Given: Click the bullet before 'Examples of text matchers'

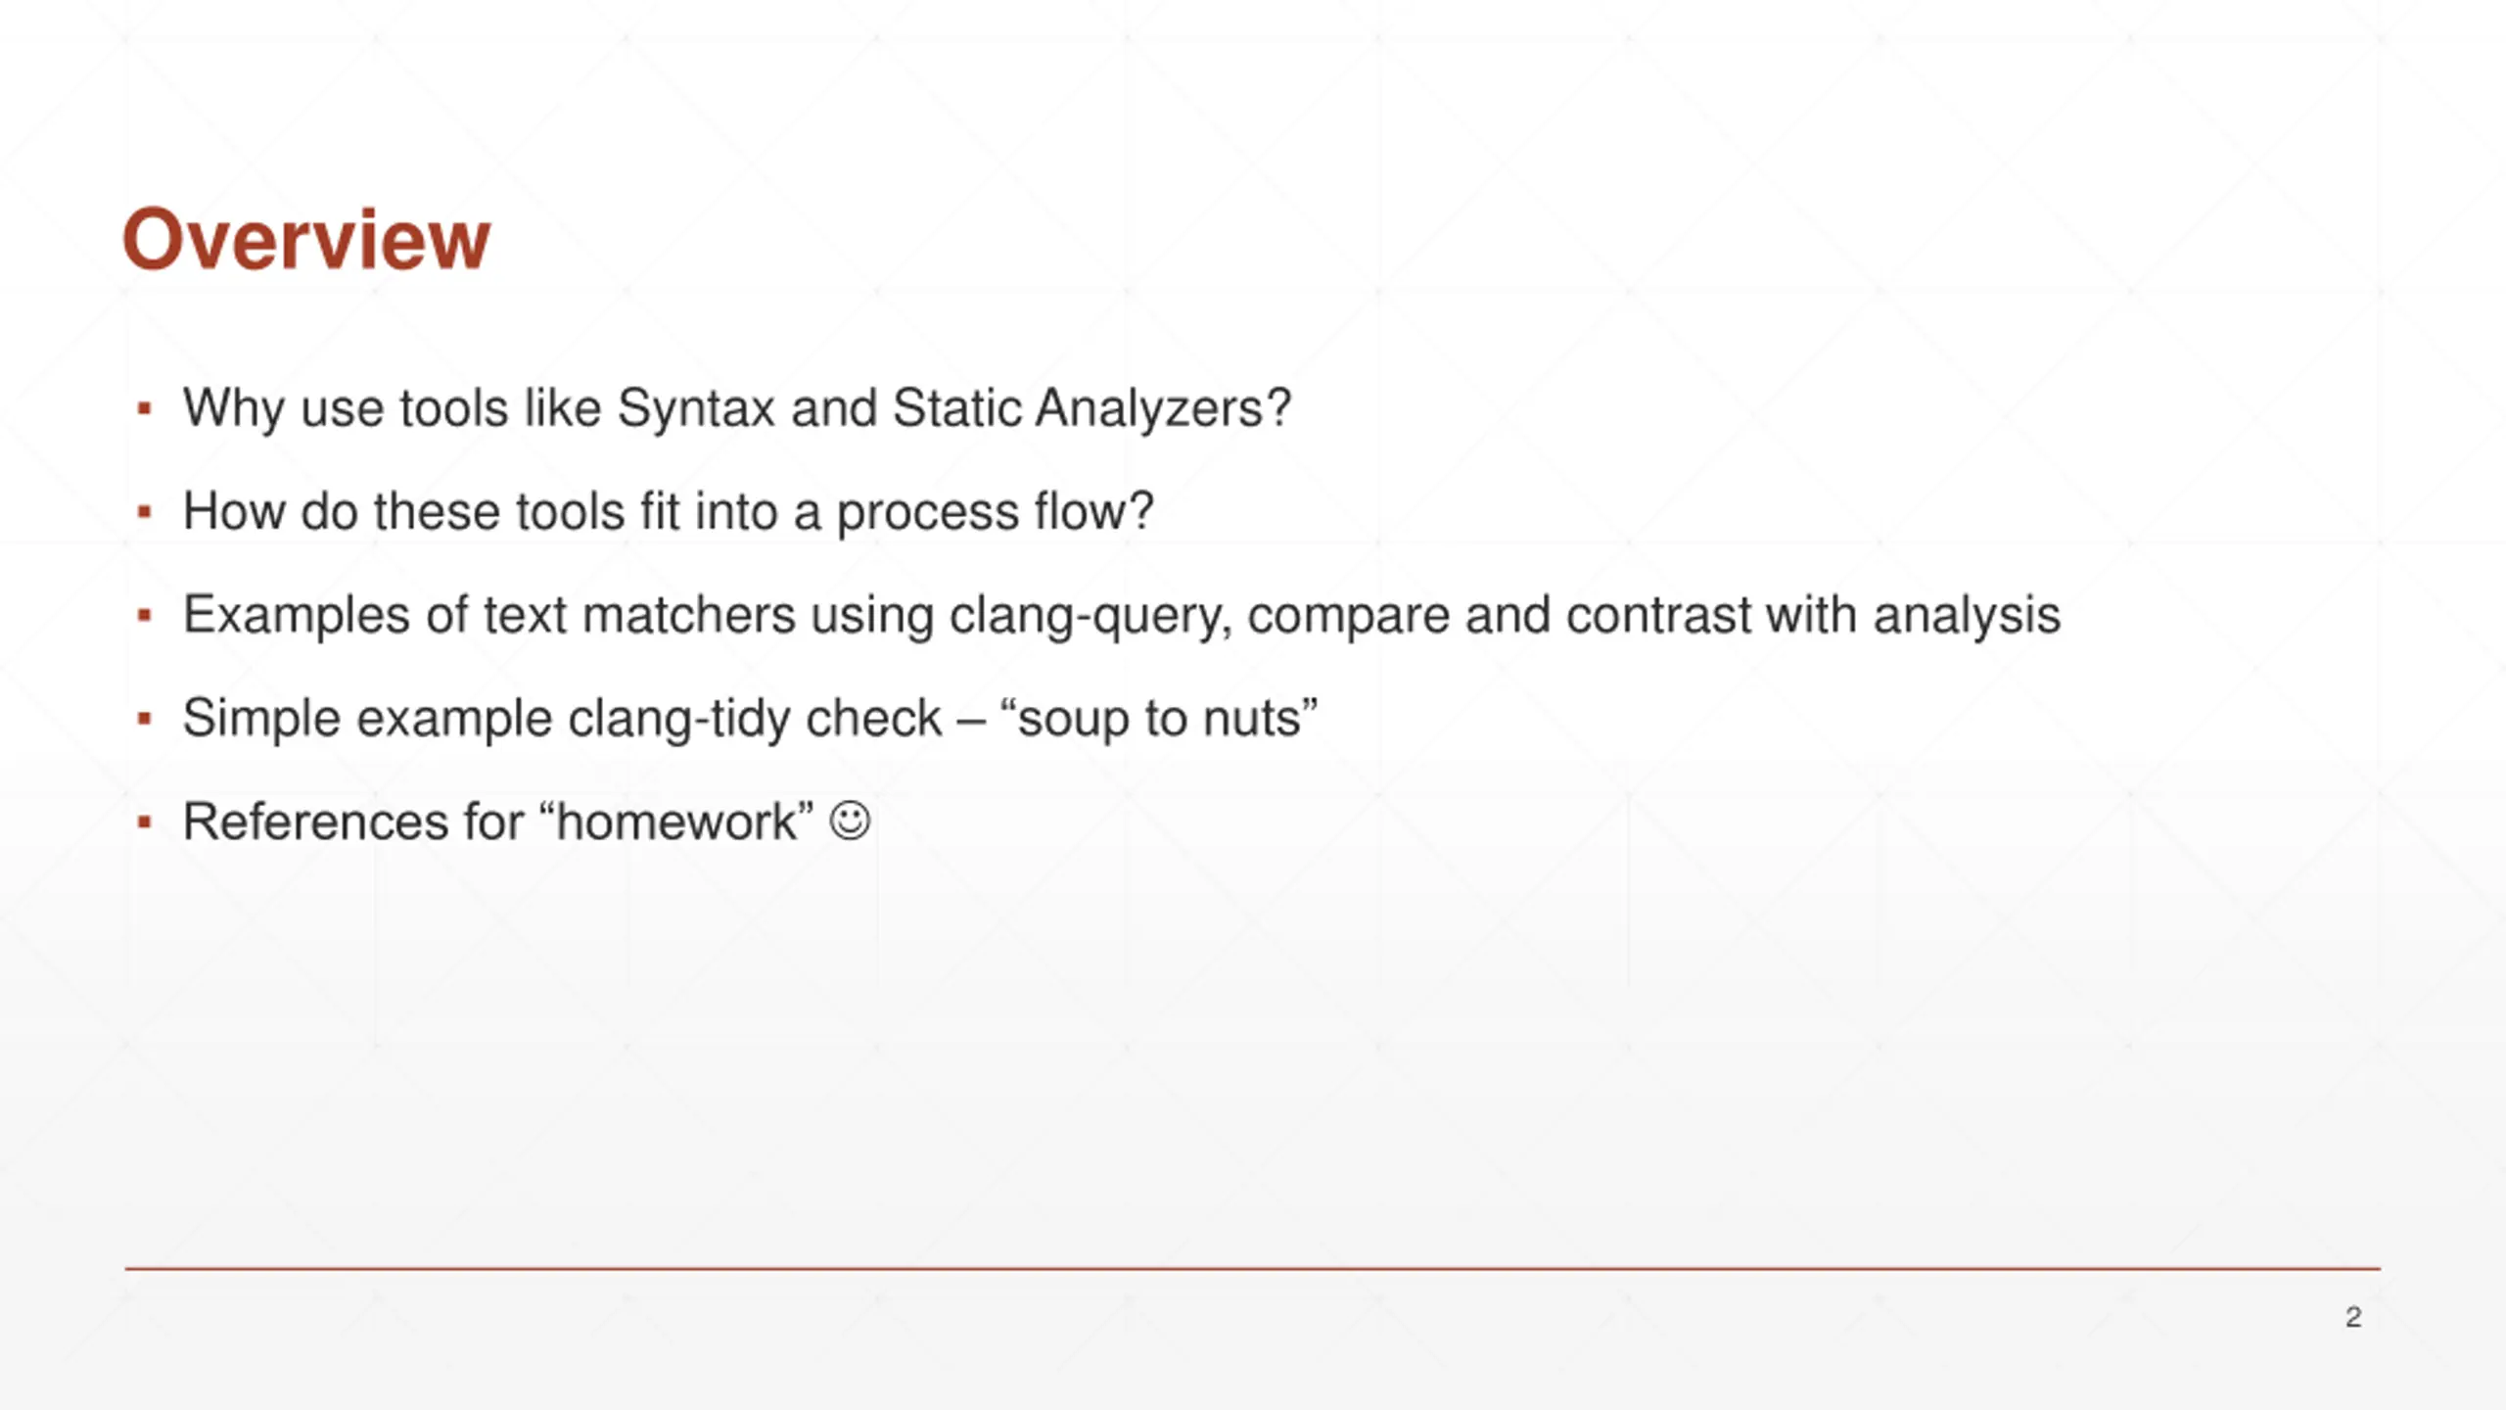Looking at the screenshot, I should click(145, 615).
